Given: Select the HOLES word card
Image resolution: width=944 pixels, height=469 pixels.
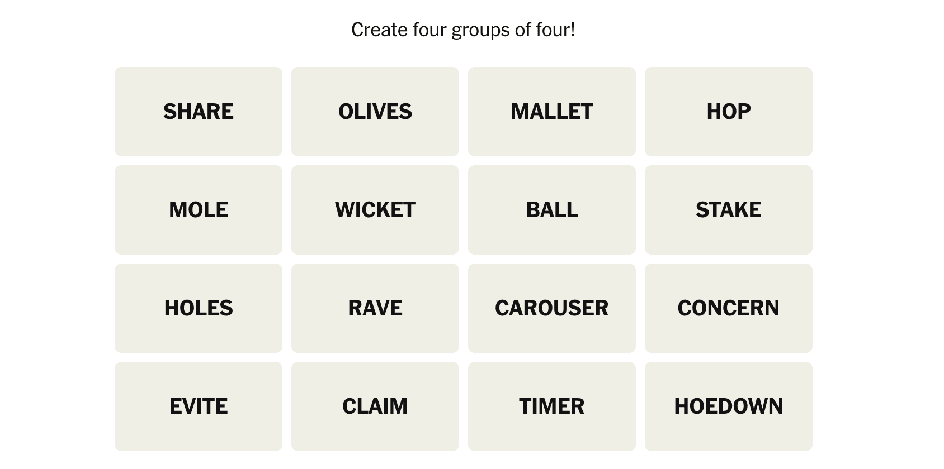Looking at the screenshot, I should [x=198, y=308].
